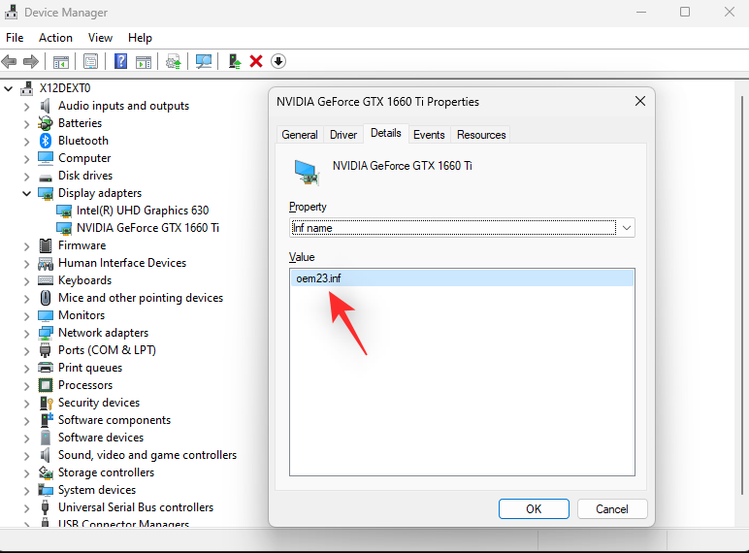Viewport: 749px width, 553px height.
Task: Expand the Audio inputs and outputs node
Action: (x=26, y=106)
